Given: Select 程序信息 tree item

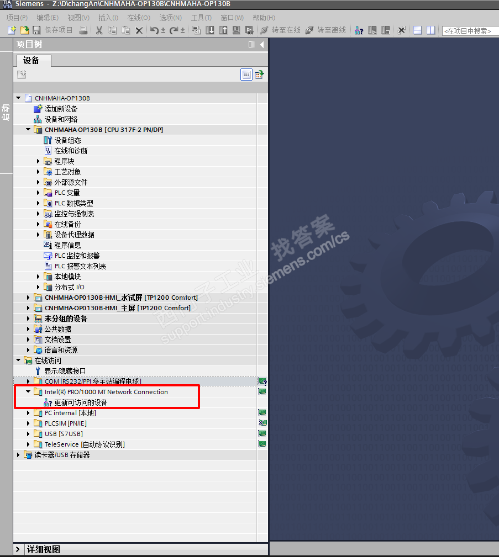Looking at the screenshot, I should point(67,245).
